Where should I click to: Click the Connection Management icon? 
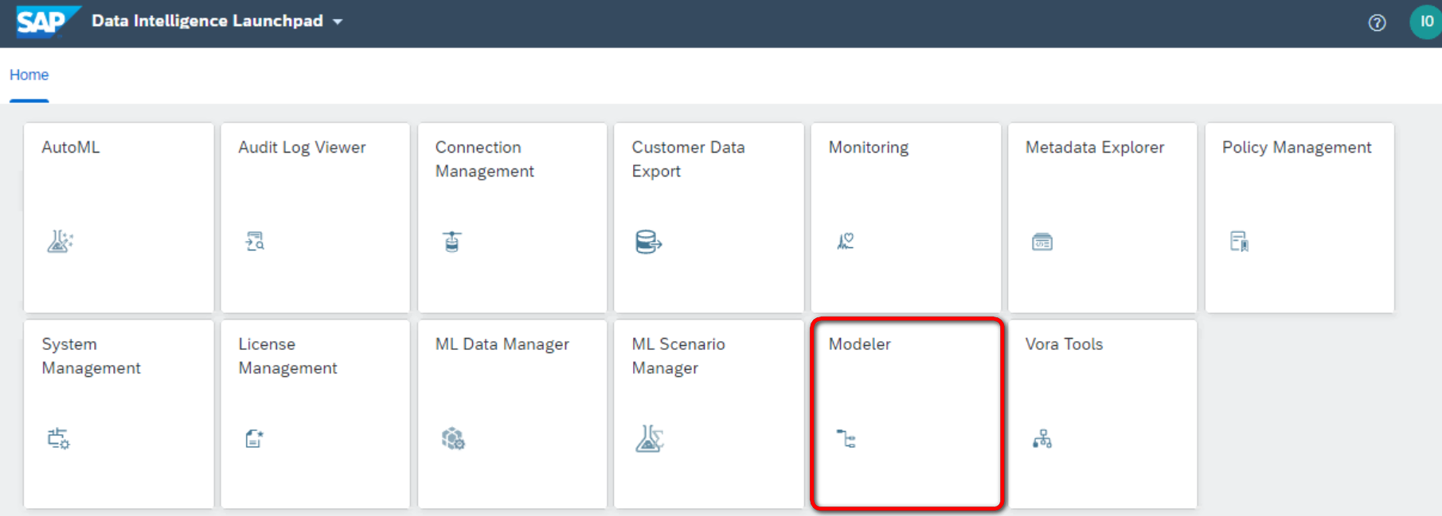click(x=451, y=241)
